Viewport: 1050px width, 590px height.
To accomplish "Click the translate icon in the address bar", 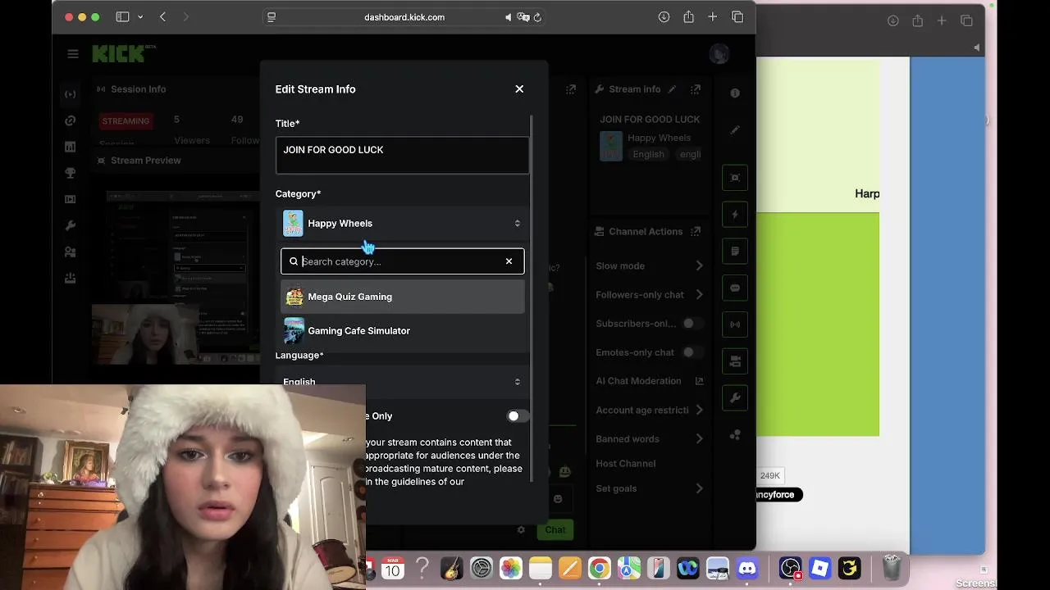I will (x=523, y=17).
